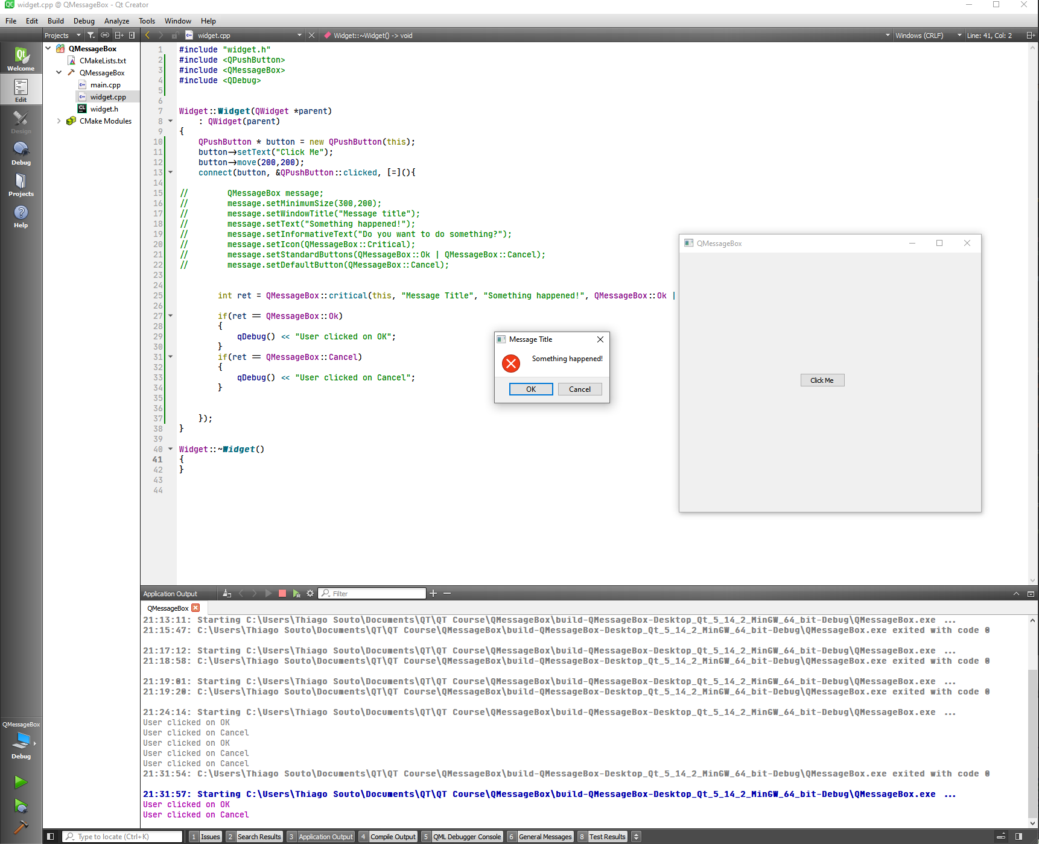Viewport: 1039px width, 844px height.
Task: Expand the CMake Modules node
Action: [x=59, y=121]
